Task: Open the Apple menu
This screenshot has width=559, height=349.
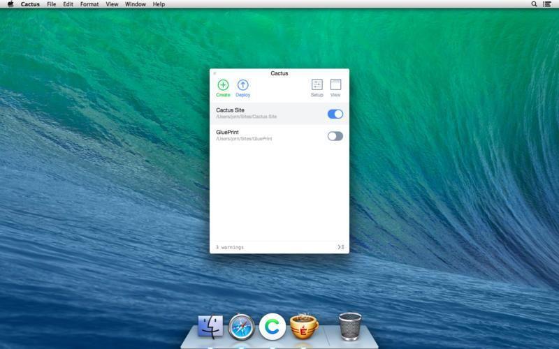Action: coord(10,4)
